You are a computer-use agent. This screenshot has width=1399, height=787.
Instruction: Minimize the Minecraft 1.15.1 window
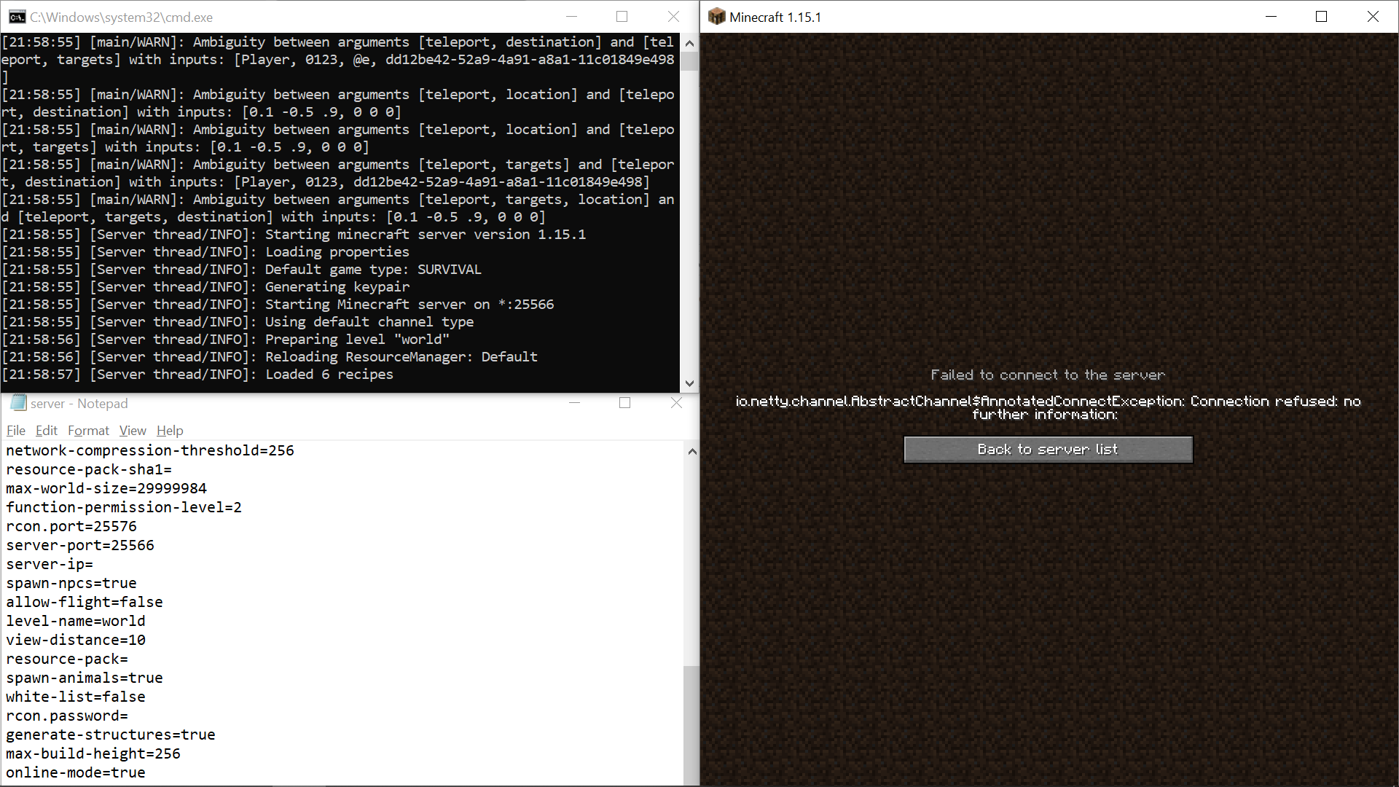pos(1271,17)
